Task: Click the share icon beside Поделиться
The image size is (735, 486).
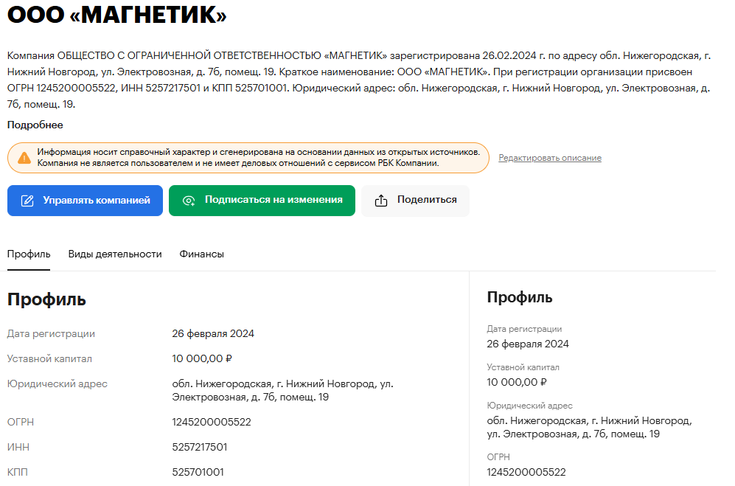Action: coord(381,201)
